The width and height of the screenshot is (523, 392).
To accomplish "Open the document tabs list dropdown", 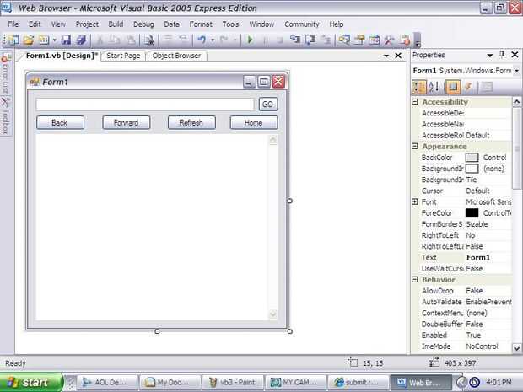I will coord(386,56).
